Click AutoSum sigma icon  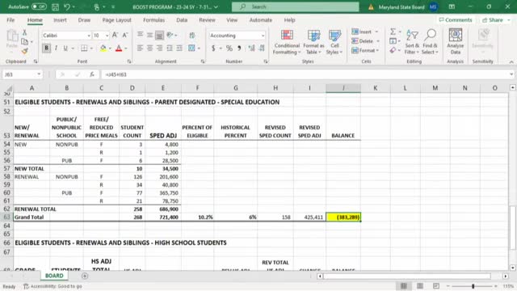pos(393,32)
